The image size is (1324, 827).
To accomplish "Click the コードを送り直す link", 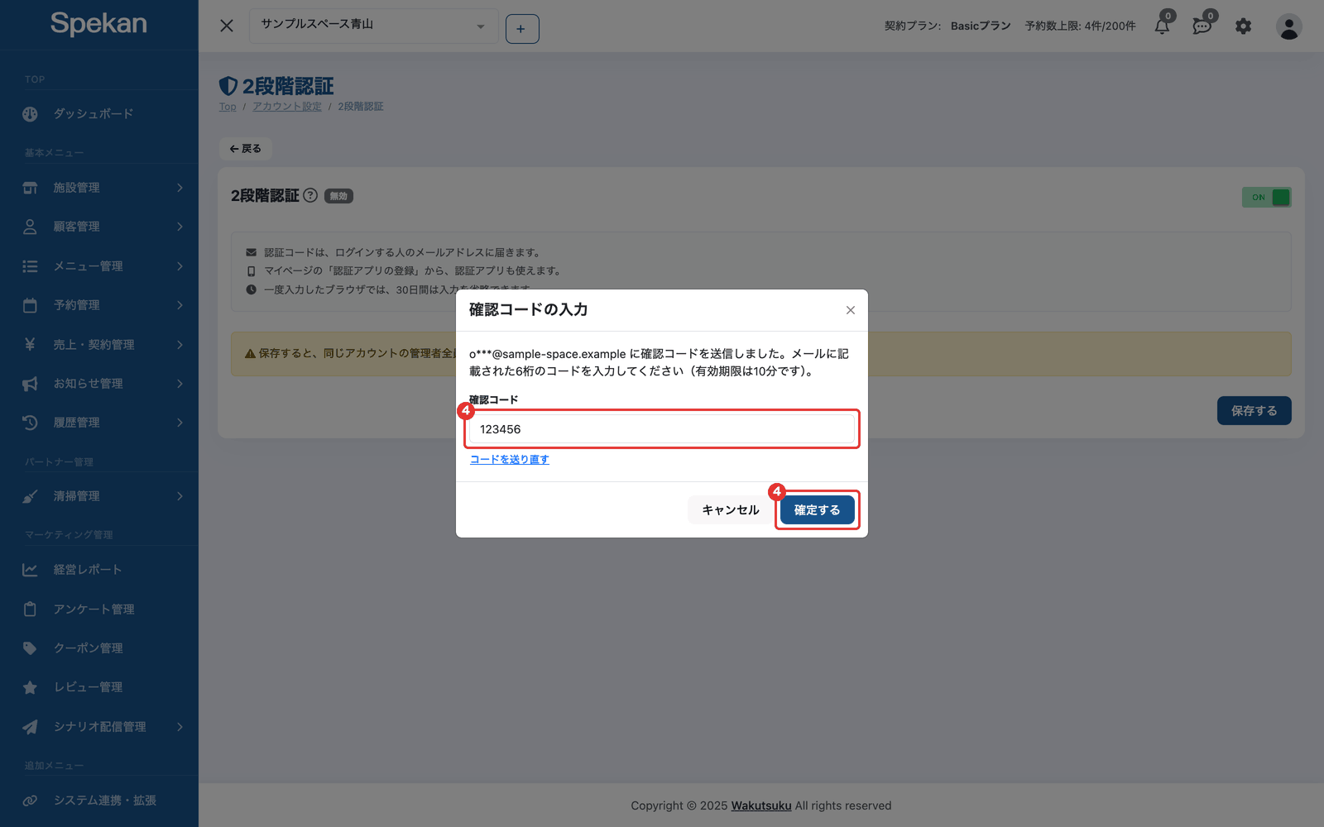I will click(510, 460).
